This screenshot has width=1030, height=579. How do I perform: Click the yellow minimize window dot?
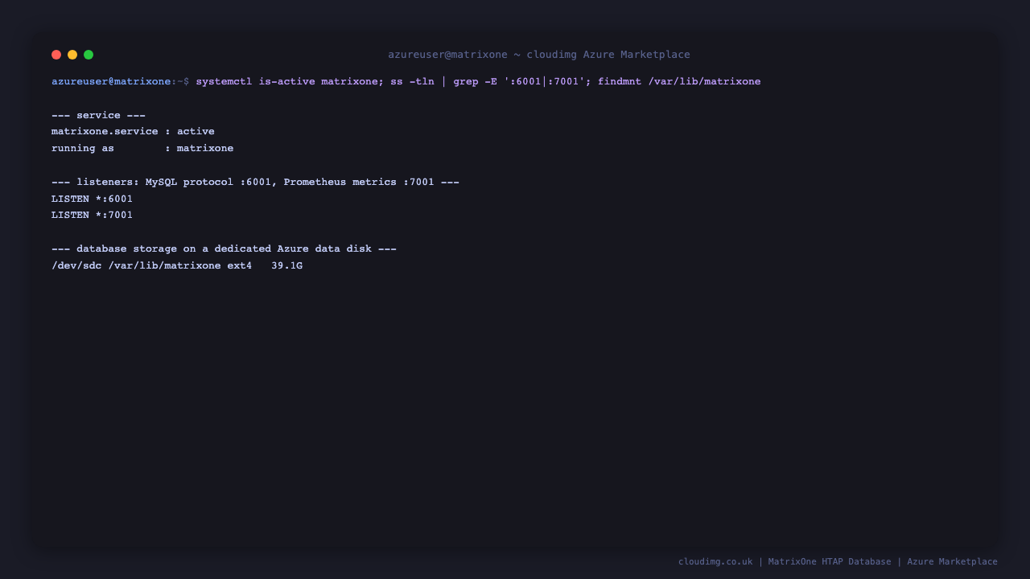[x=72, y=55]
